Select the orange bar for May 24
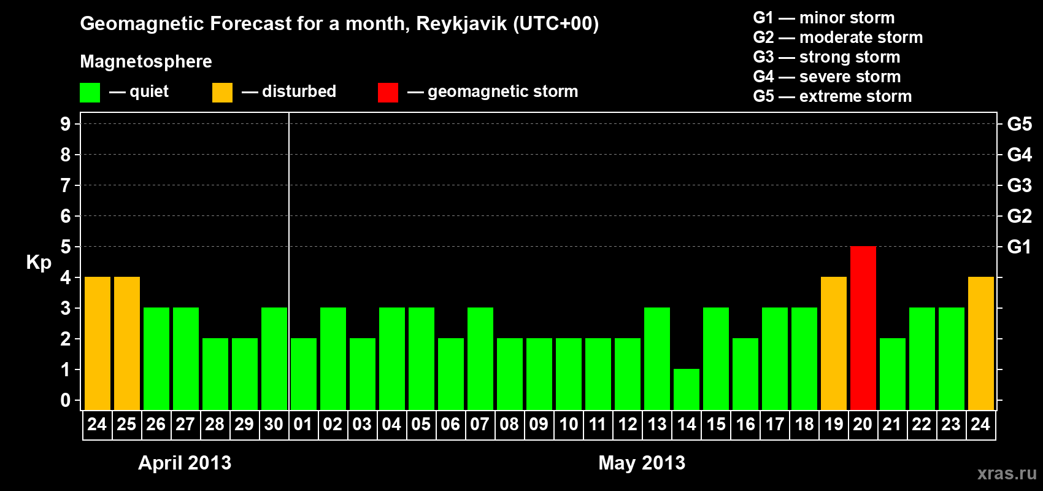This screenshot has height=491, width=1043. (x=981, y=344)
